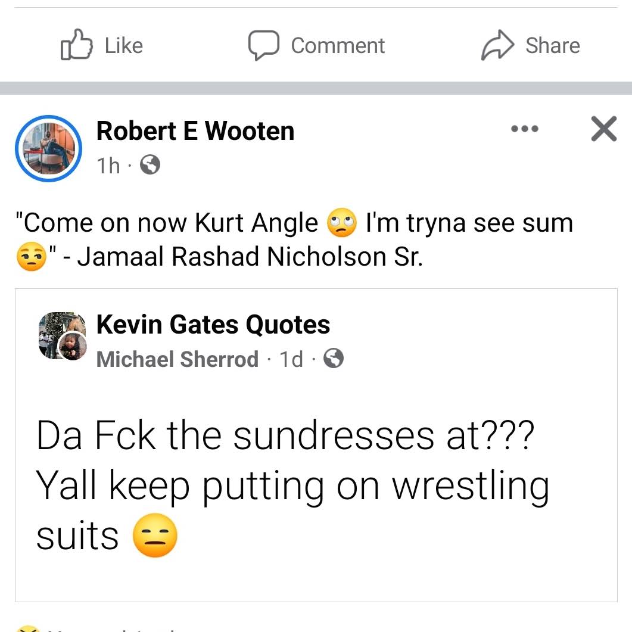The height and width of the screenshot is (632, 632).
Task: Tap the Kevin Gates Quotes group avatar
Action: (x=62, y=336)
